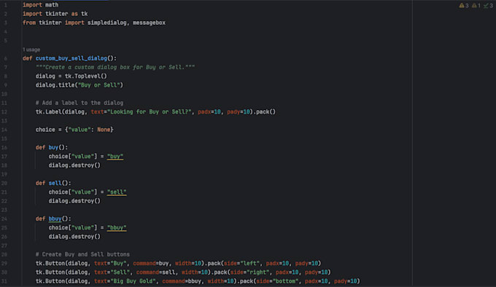Click underlined function name 'bbuy' in def
The height and width of the screenshot is (287, 496).
[55, 219]
